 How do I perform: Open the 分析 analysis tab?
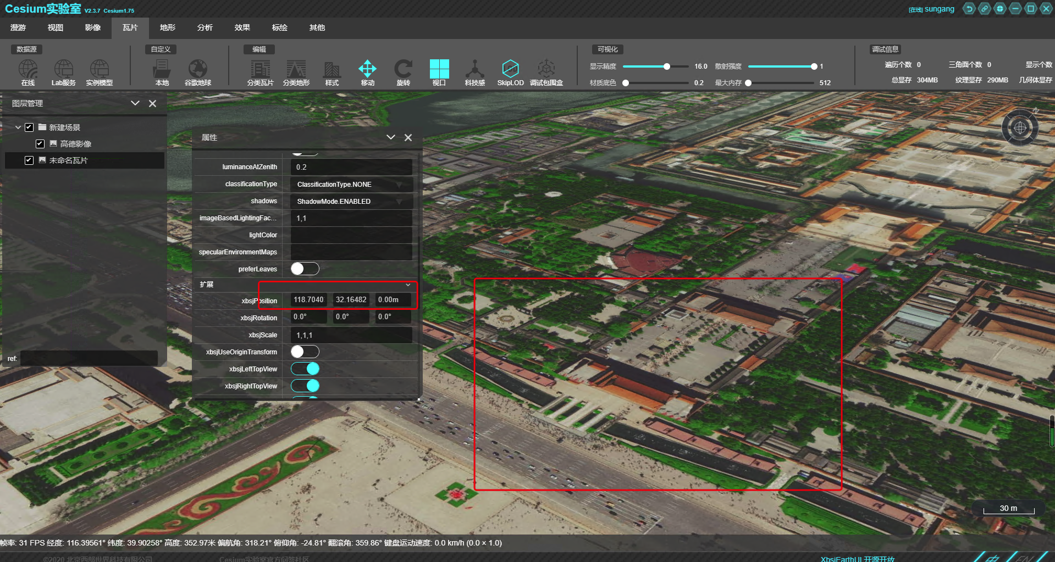[205, 27]
